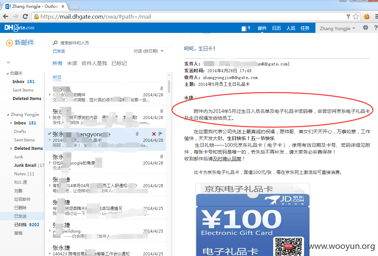Click attachment paperclip on selected message
Screen dimensions: 378x256
click(137, 134)
